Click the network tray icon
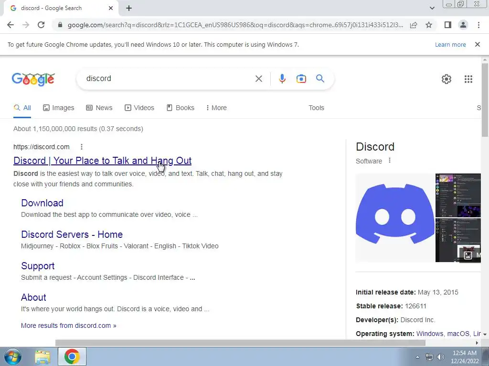Viewport: 489px width, 366px height. pos(429,357)
